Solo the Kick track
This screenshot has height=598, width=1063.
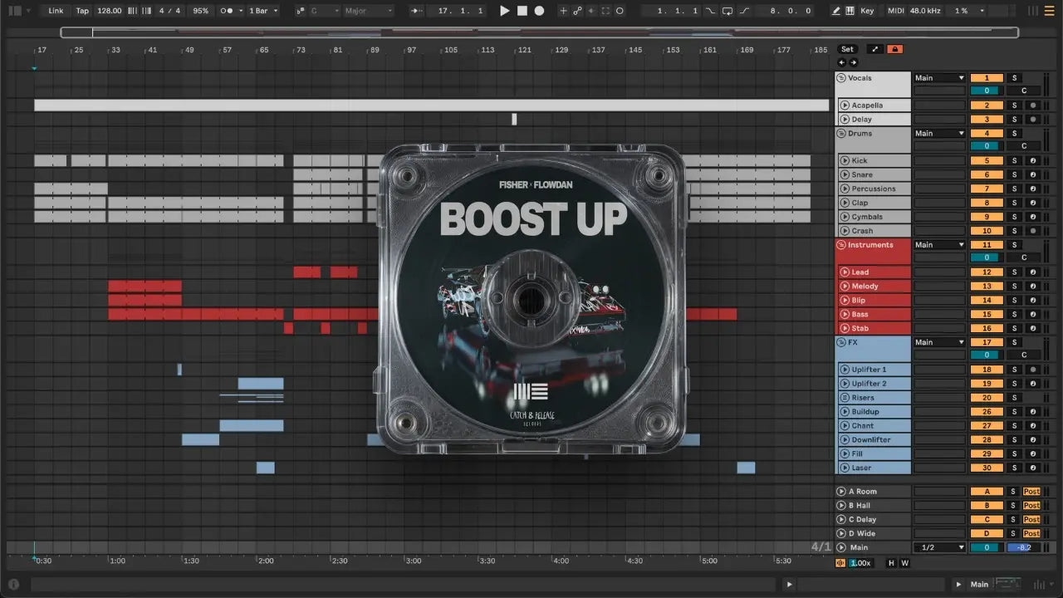pos(1014,161)
